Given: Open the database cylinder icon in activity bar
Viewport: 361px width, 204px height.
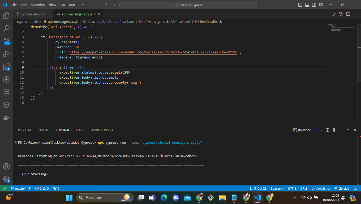Looking at the screenshot, I should 6,92.
